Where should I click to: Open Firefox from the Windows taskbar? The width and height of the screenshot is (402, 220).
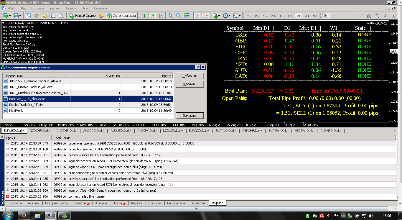(x=23, y=215)
